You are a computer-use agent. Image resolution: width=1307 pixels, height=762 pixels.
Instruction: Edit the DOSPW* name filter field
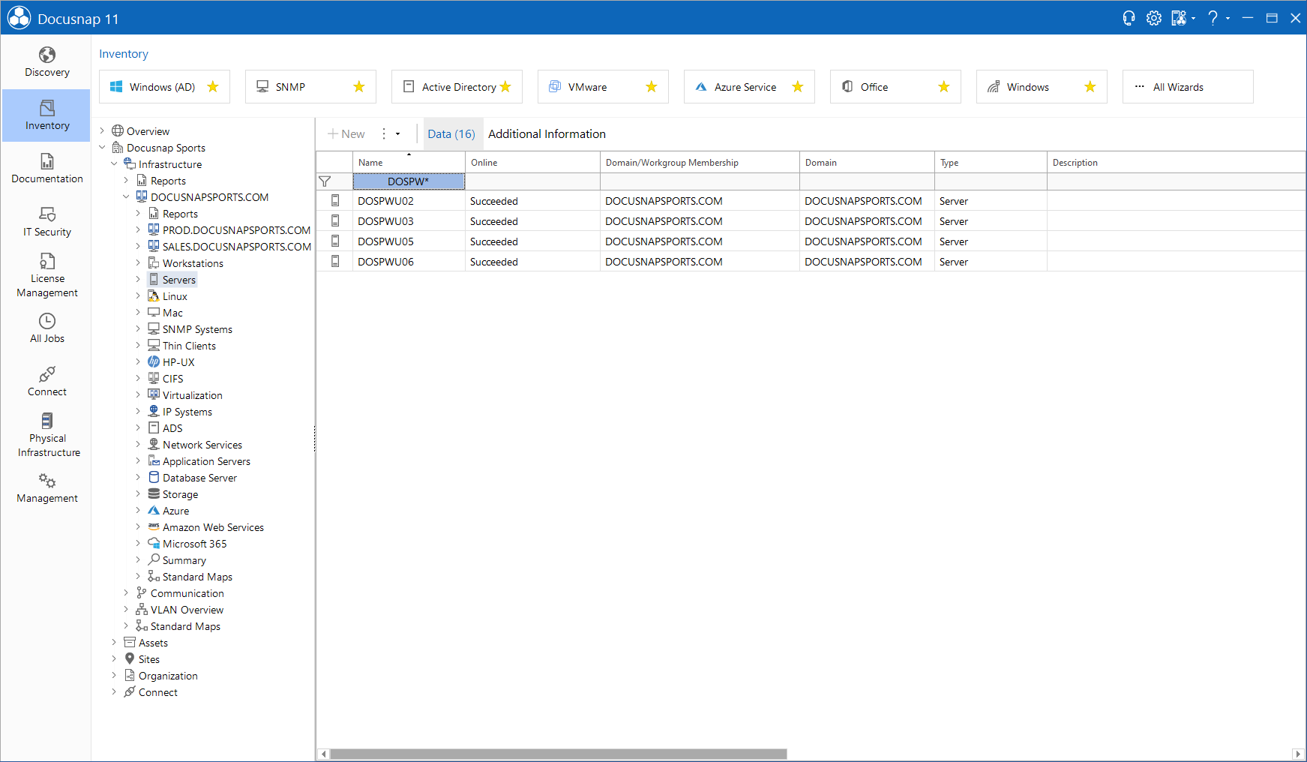click(x=409, y=181)
